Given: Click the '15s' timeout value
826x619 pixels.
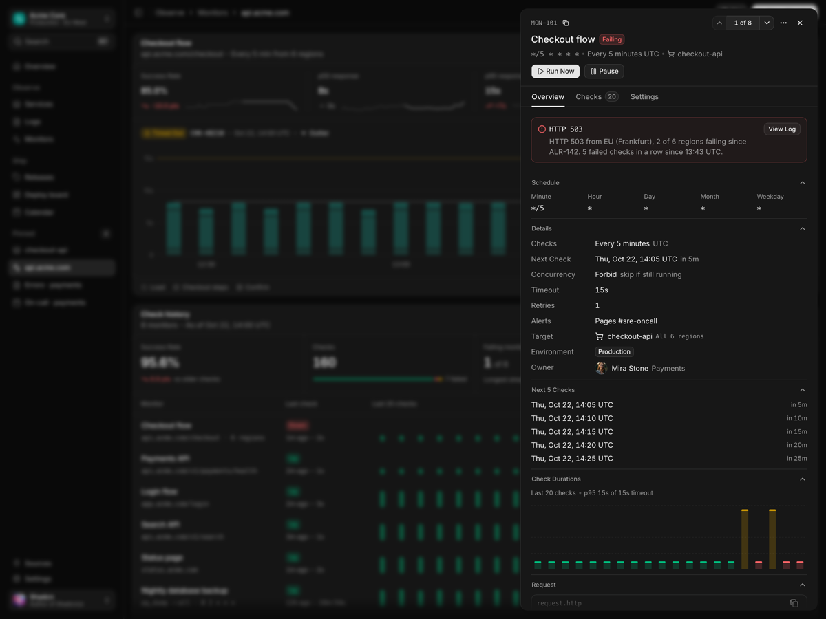Looking at the screenshot, I should 602,290.
